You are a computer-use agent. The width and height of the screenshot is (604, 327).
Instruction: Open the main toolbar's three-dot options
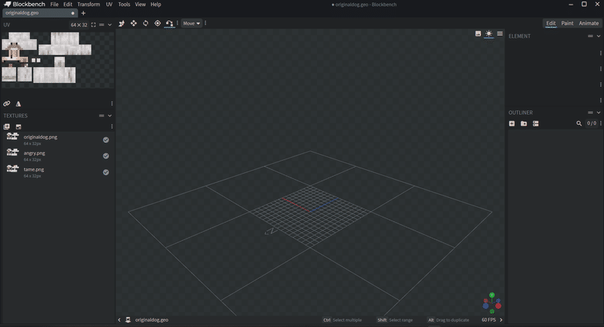coord(177,23)
